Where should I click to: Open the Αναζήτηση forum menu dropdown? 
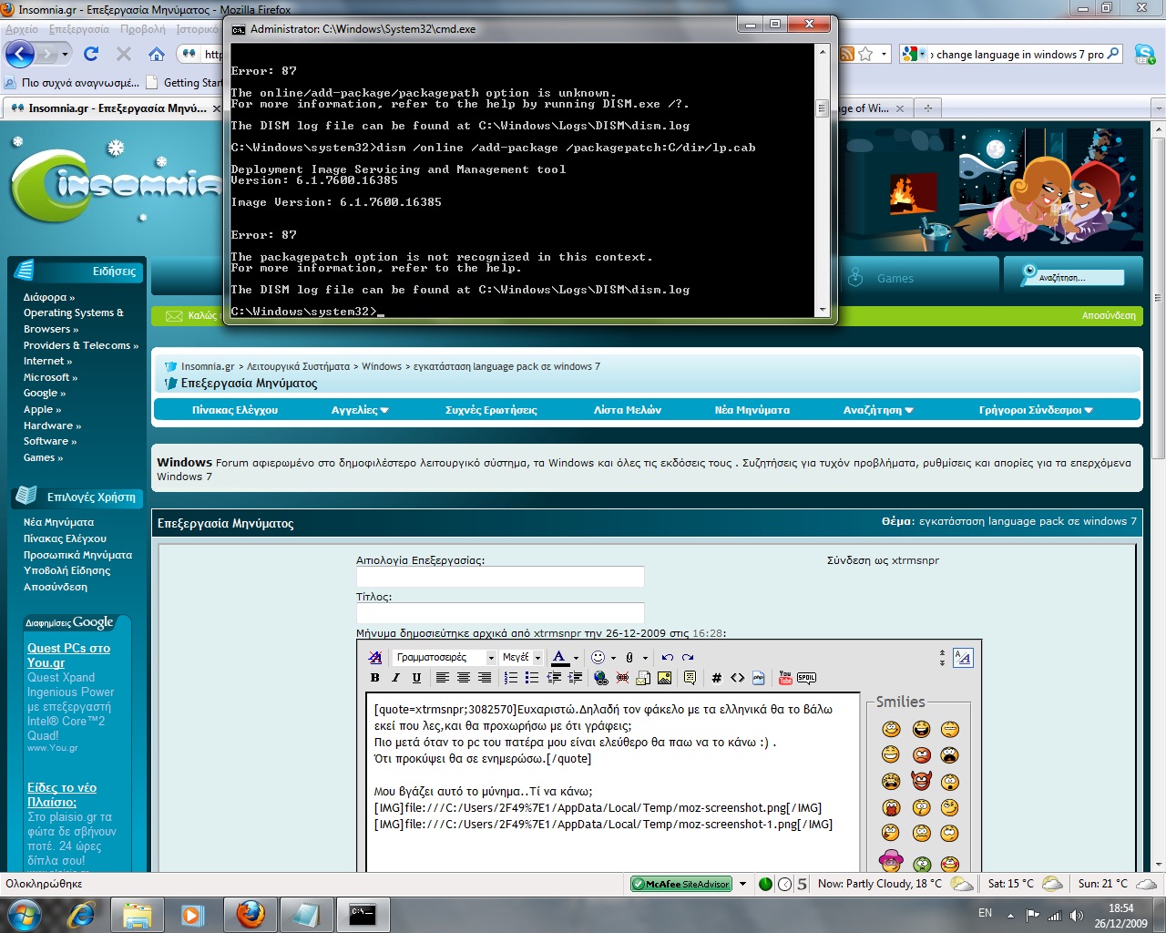click(x=877, y=410)
